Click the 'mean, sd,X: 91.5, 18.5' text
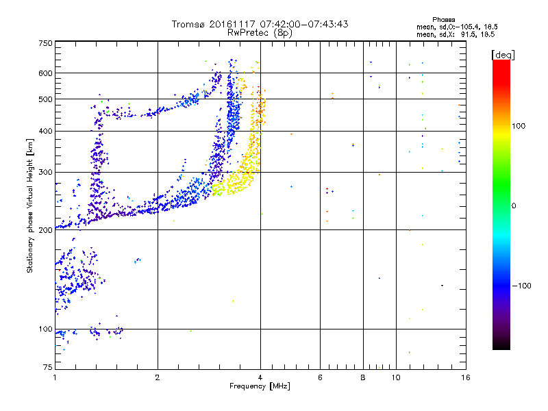Screen dimensions: 548x411 [x=456, y=34]
